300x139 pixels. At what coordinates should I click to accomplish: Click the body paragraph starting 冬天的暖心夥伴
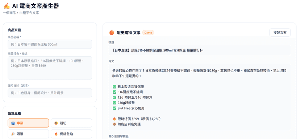pos(199,73)
